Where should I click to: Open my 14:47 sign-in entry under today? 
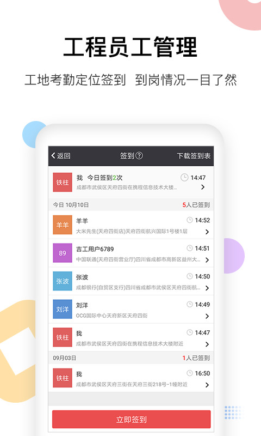coord(131,337)
